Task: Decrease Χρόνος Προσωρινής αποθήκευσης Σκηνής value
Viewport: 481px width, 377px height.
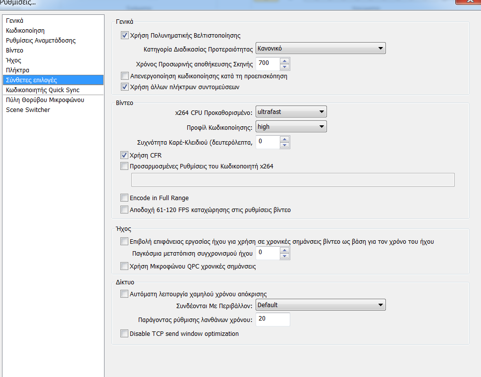Action: (285, 66)
